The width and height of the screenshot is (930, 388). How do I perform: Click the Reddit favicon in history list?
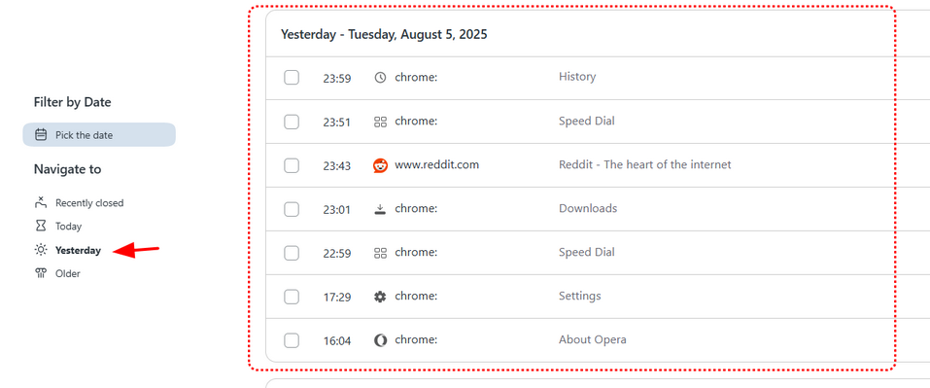pos(380,165)
